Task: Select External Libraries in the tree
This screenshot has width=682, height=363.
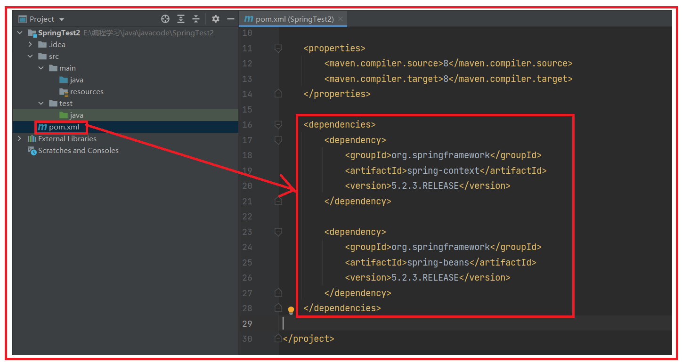Action: point(67,138)
